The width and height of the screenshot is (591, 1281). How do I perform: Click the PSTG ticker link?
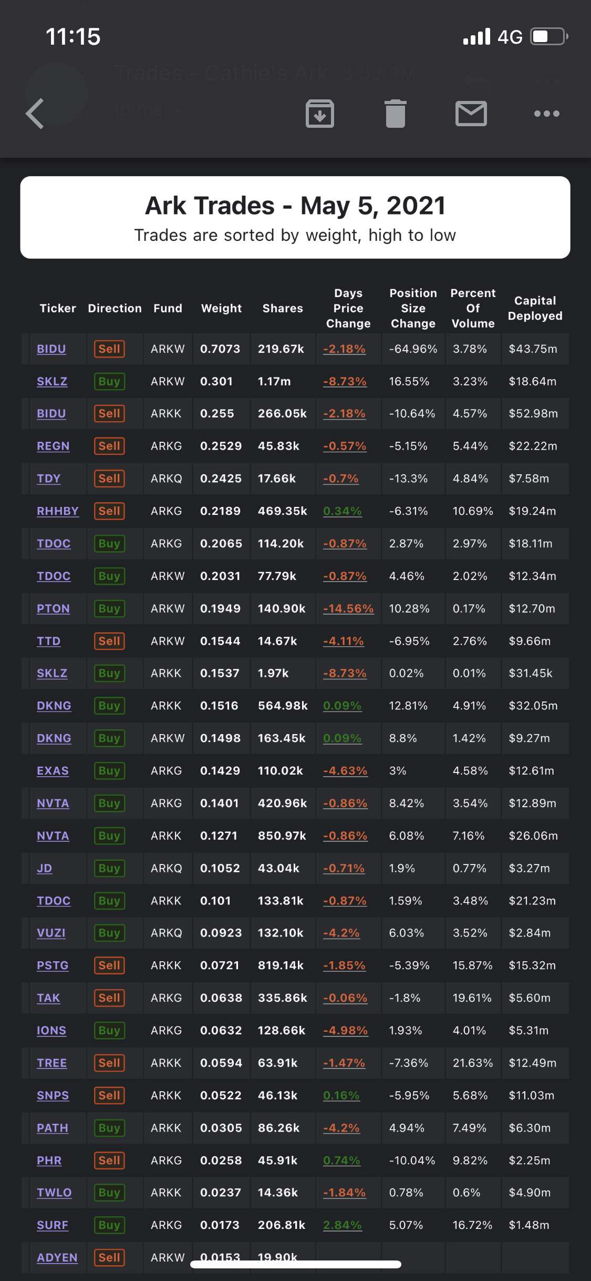click(x=53, y=966)
